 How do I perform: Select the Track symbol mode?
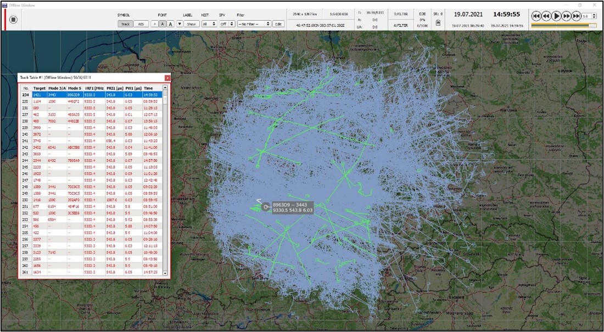125,24
